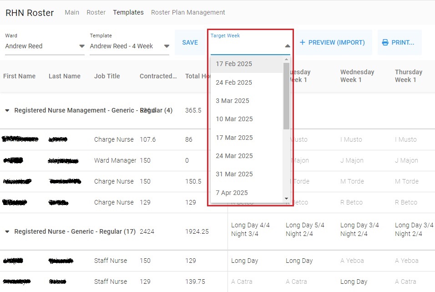Switch to the Roster tab

click(x=96, y=12)
